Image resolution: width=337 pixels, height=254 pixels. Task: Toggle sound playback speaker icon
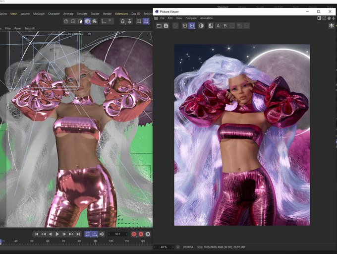tap(102, 234)
